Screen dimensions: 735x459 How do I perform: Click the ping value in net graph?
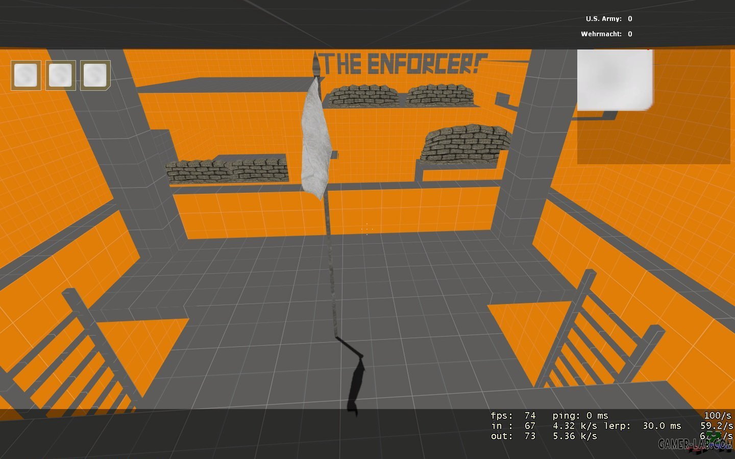click(x=580, y=416)
